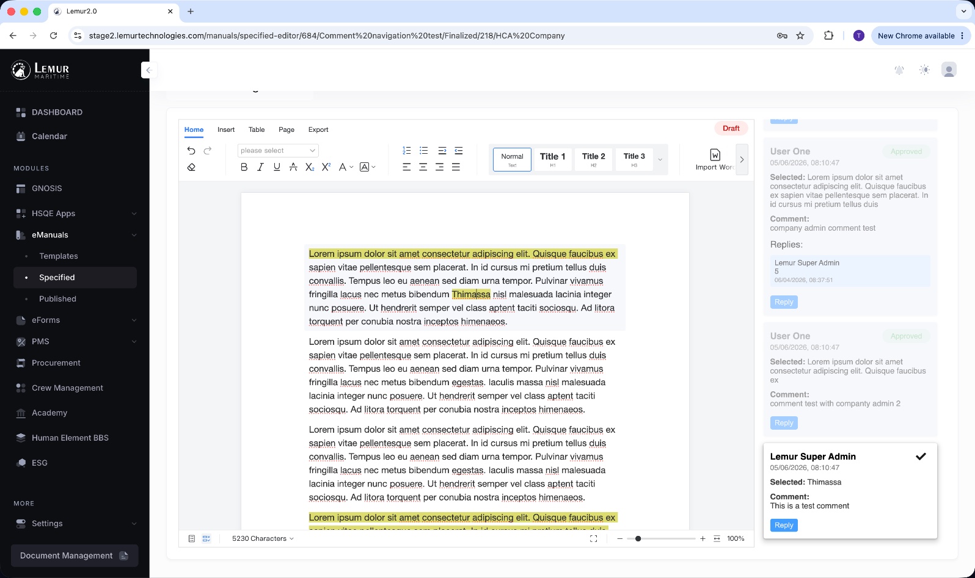The width and height of the screenshot is (975, 578).
Task: Reply to 'comment test with company admin 2'
Action: coord(784,422)
